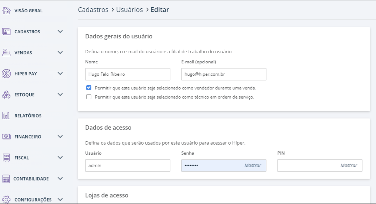Click the Cadastros ID card icon

[x=6, y=32]
